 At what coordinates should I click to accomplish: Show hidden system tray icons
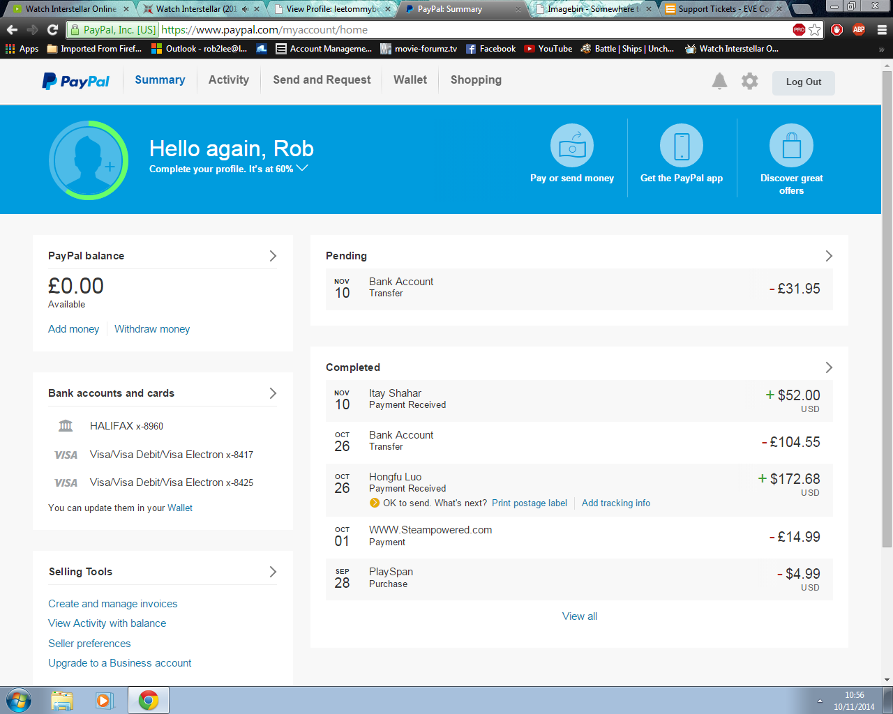click(820, 701)
